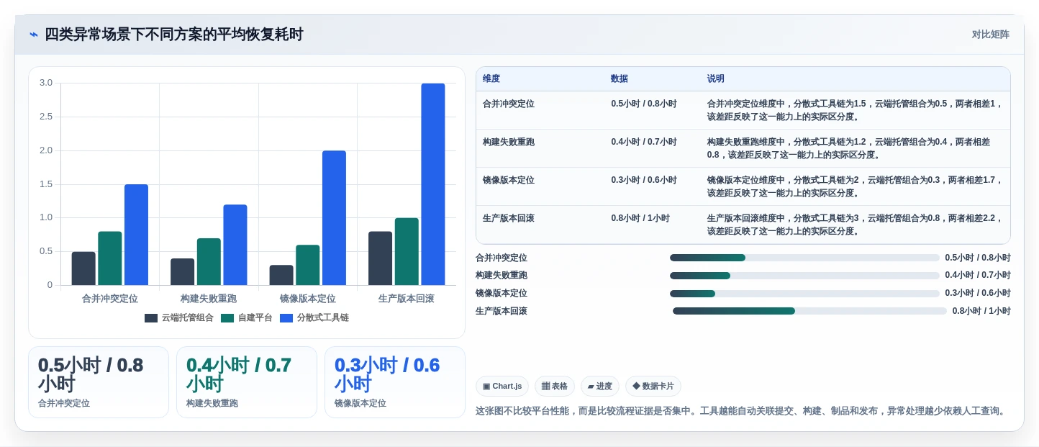The image size is (1039, 447).
Task: Click the 云端托管组合 bar for 合并冲突定位
Action: (x=83, y=268)
